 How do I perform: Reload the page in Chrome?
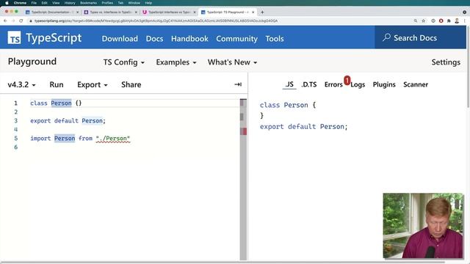click(x=21, y=21)
